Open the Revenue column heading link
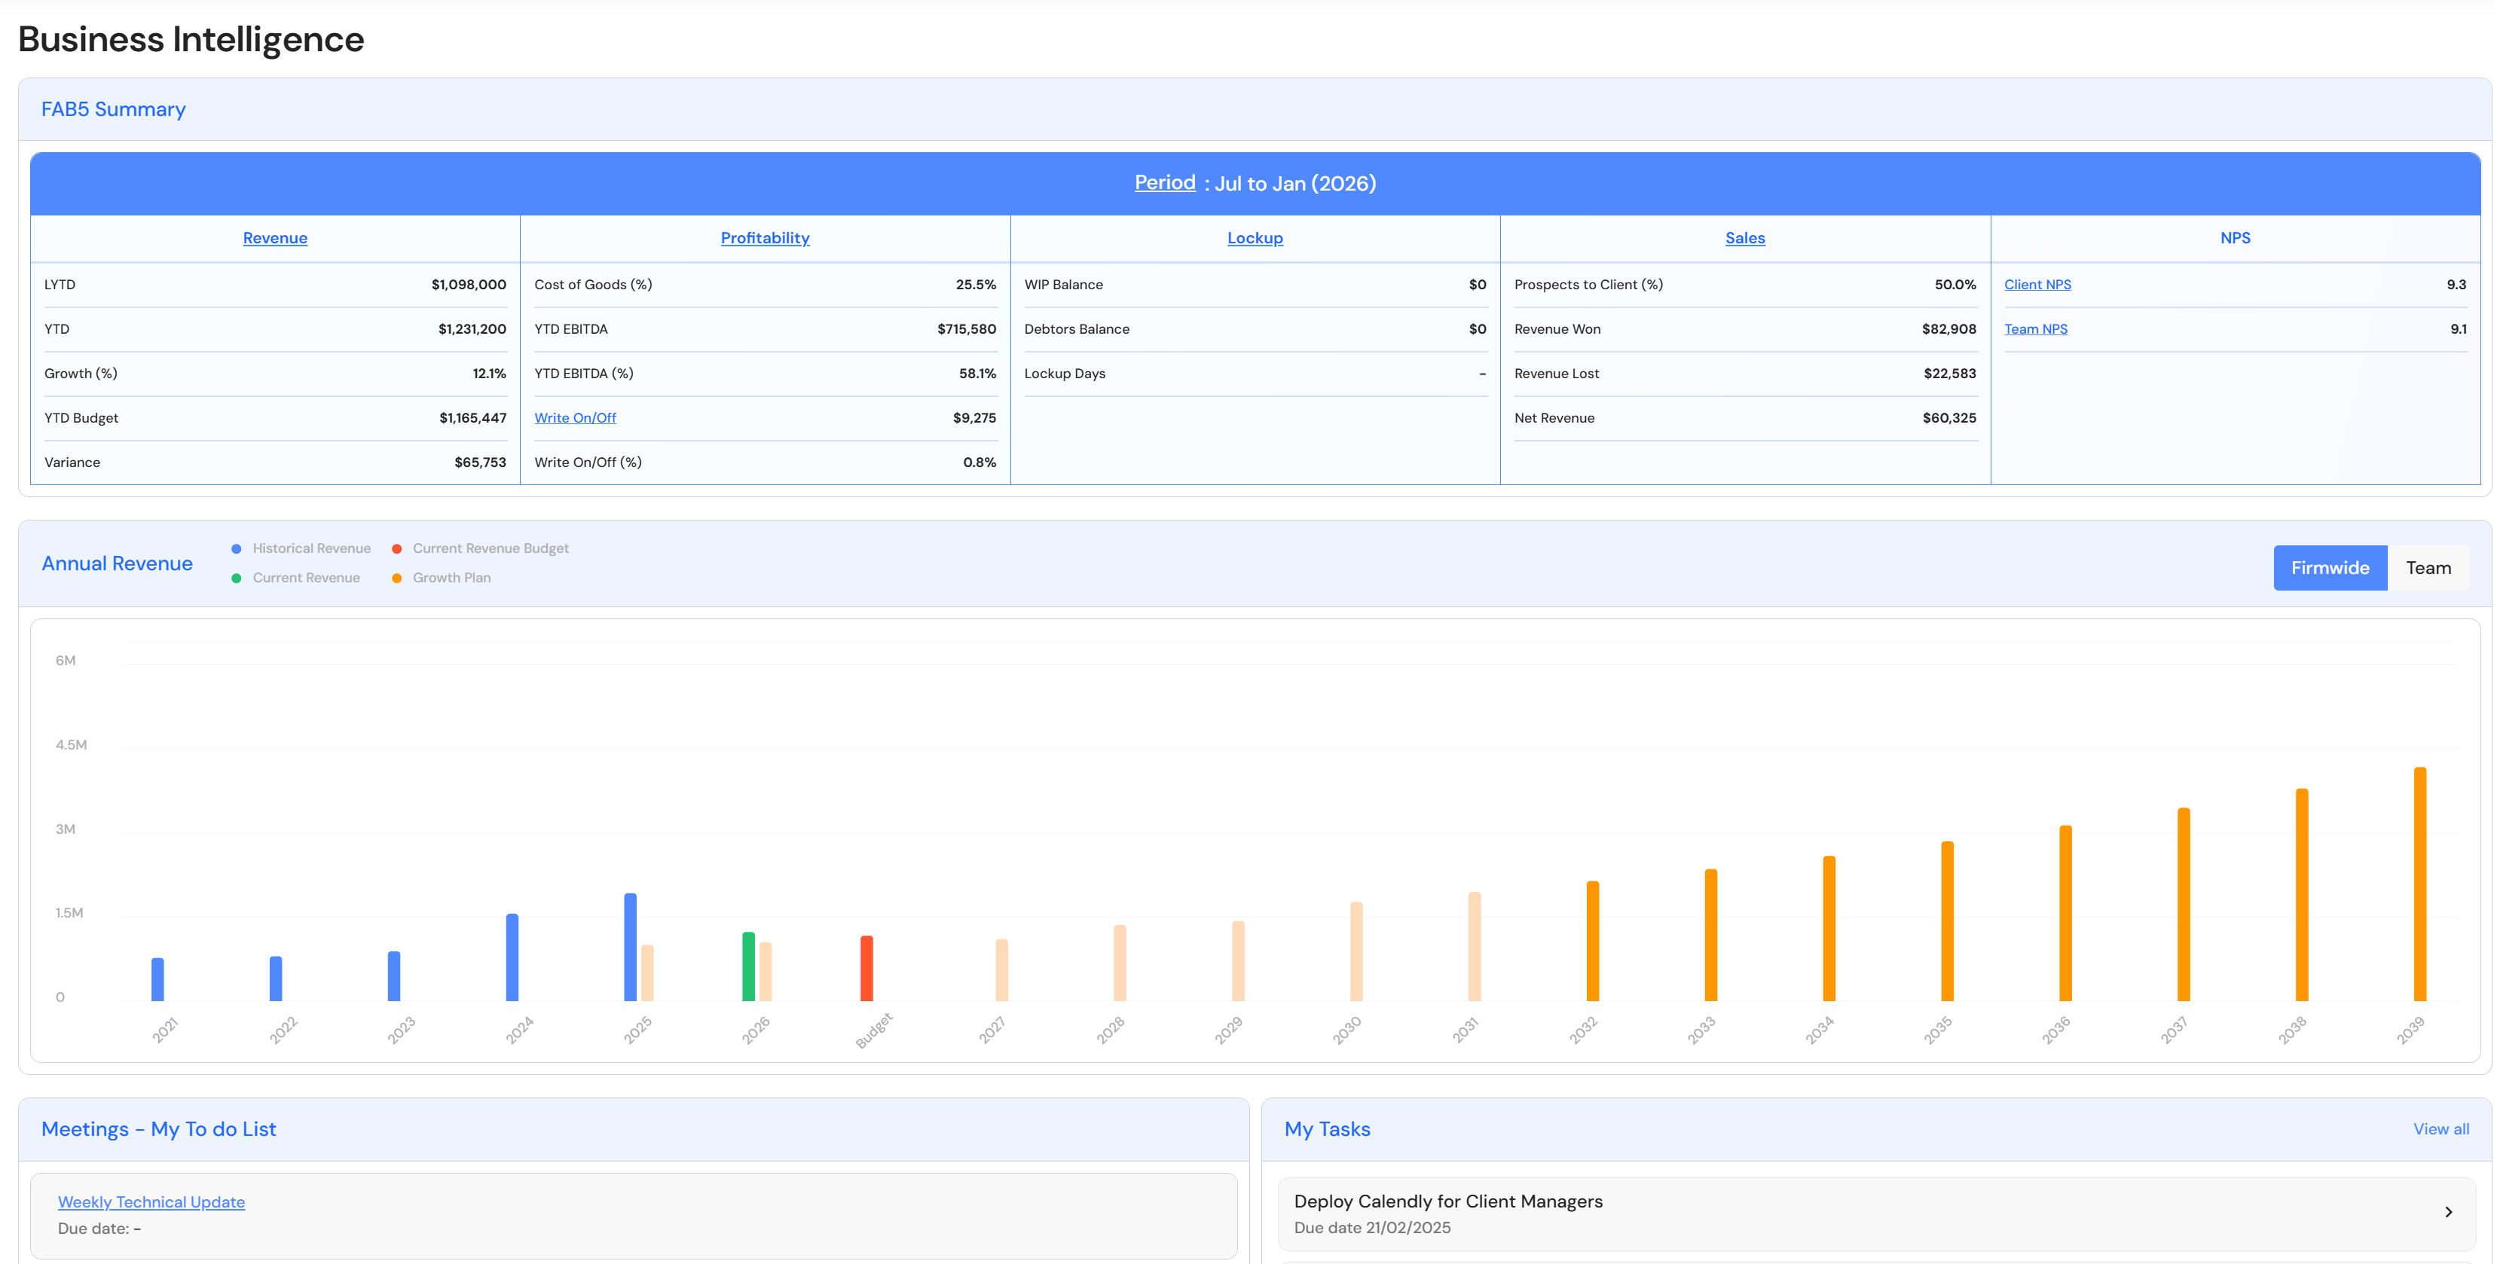Image resolution: width=2494 pixels, height=1264 pixels. (275, 238)
